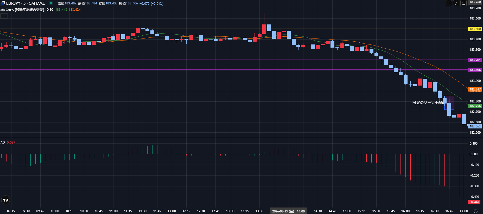Click the 1分足のゾーン text annotation

tap(427, 103)
